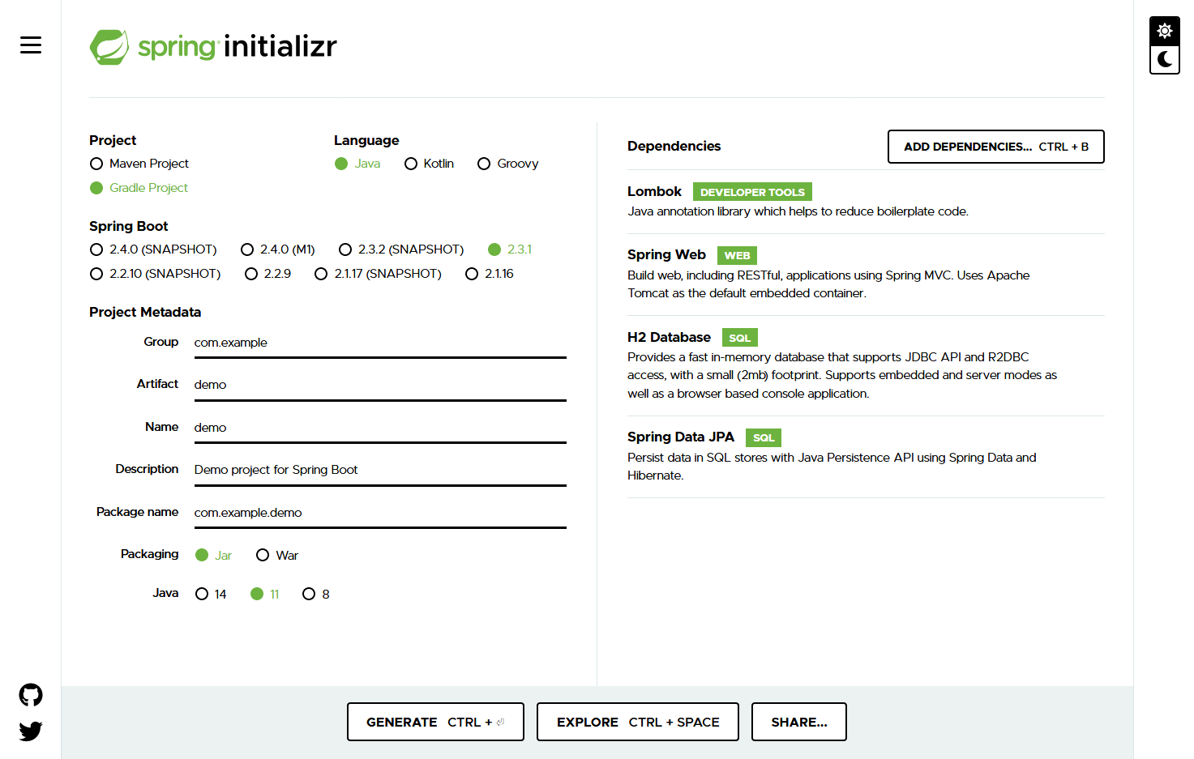Select Java version 8

316,595
